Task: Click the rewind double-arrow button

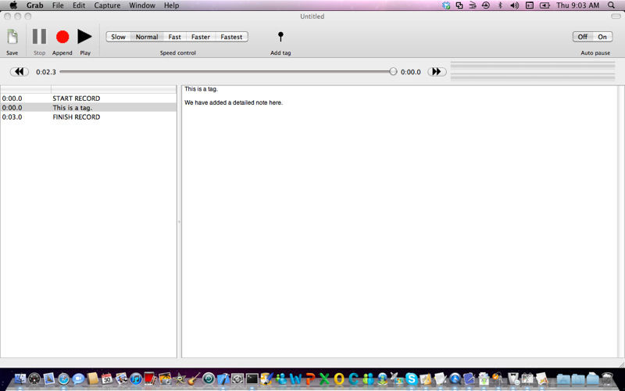Action: tap(20, 72)
